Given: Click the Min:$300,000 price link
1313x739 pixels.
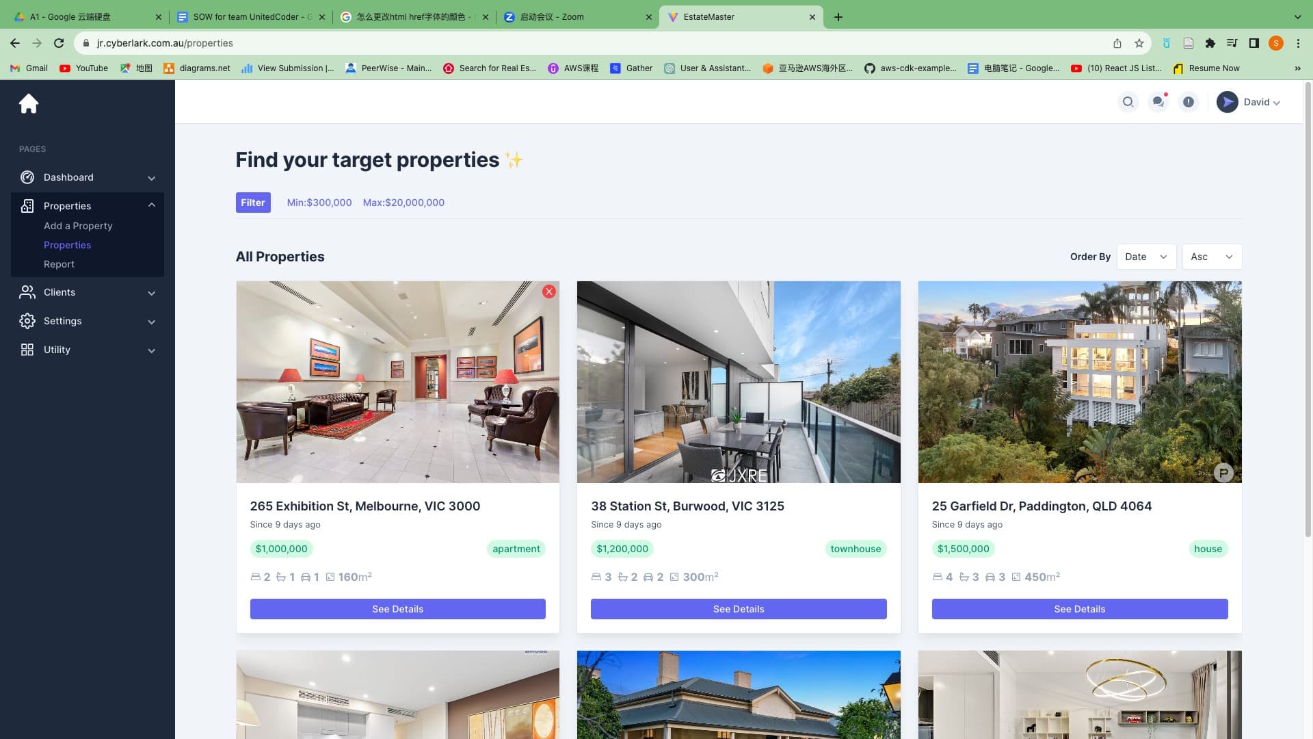Looking at the screenshot, I should (319, 202).
